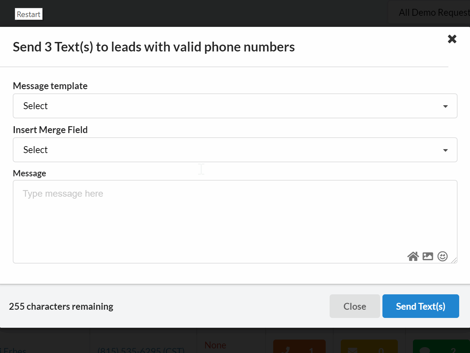Click the gray Close button
The width and height of the screenshot is (470, 353).
pyautogui.click(x=355, y=306)
